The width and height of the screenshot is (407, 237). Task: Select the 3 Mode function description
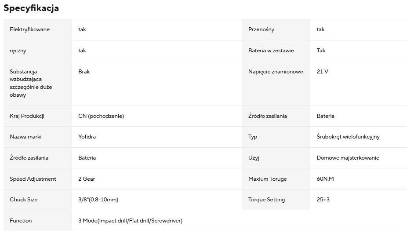130,221
